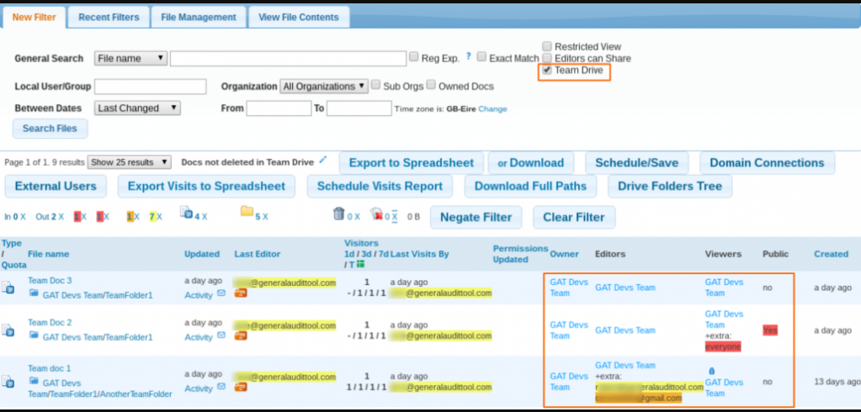Image resolution: width=861 pixels, height=412 pixels.
Task: Click the red highlighted Yes public flag
Action: coord(770,330)
